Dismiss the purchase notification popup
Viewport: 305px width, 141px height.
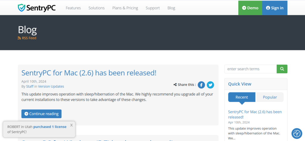click(71, 125)
